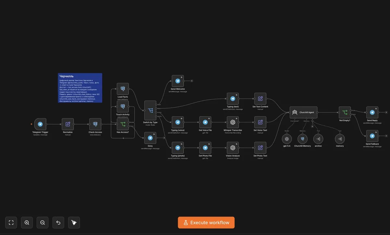
Task: Select the Set Photo Text node
Action: click(x=260, y=148)
